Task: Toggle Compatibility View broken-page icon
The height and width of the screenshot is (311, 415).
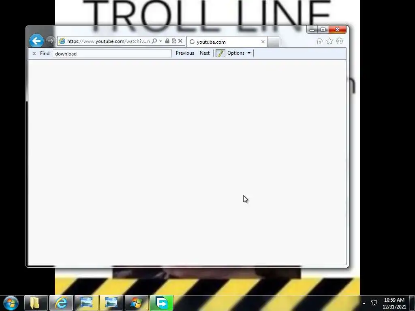Action: tap(174, 41)
